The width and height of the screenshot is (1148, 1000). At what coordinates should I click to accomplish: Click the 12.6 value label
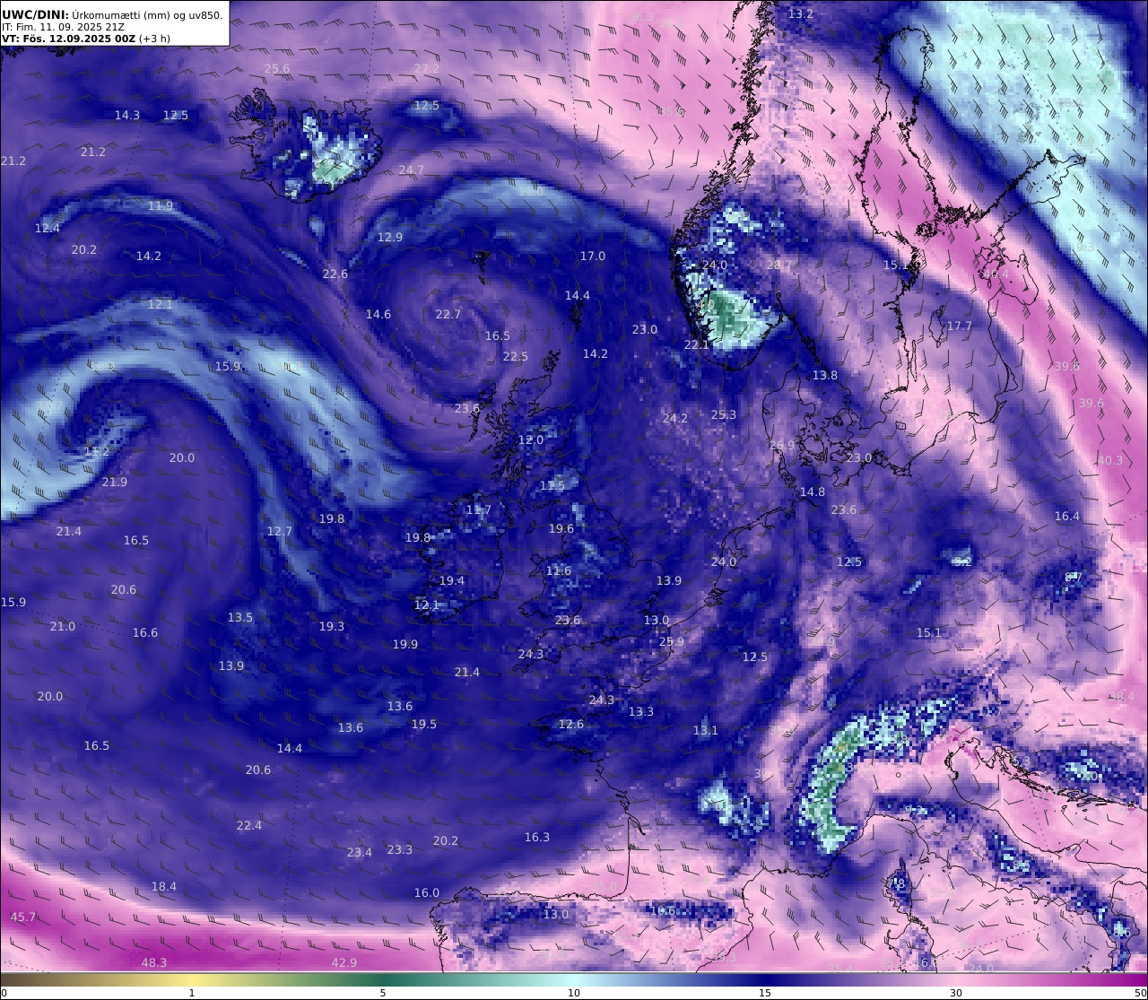[x=571, y=725]
